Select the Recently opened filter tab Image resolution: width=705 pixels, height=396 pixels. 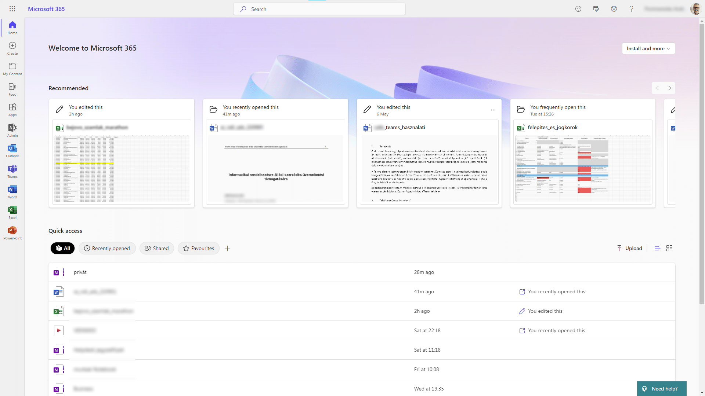107,248
